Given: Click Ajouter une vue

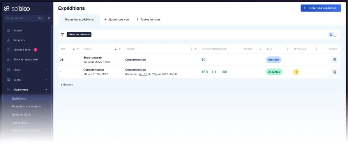Looking at the screenshot, I should click(117, 19).
